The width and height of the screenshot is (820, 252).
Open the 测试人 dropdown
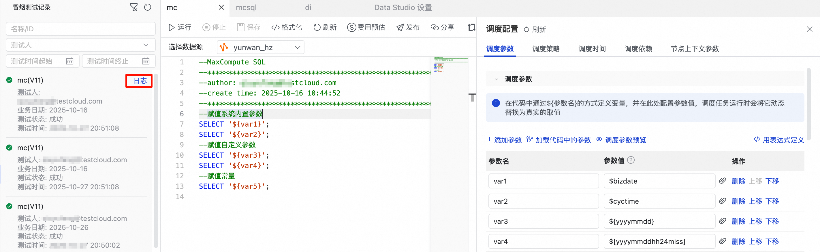tap(80, 45)
